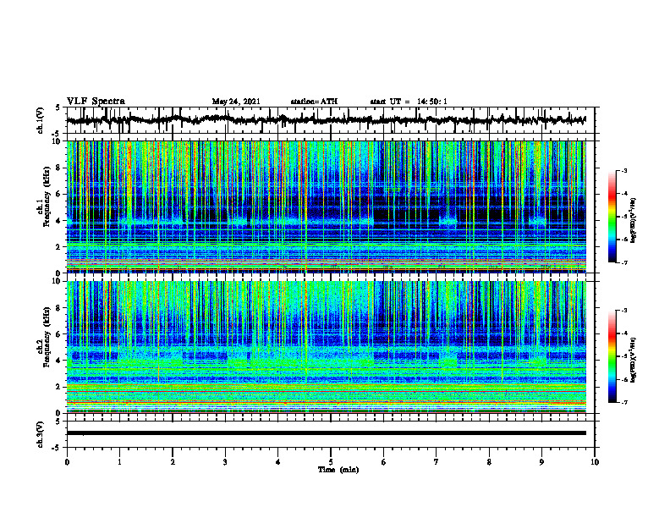Click tick "2" on the Time axis
Screen dimensions: 670x518
(x=173, y=462)
